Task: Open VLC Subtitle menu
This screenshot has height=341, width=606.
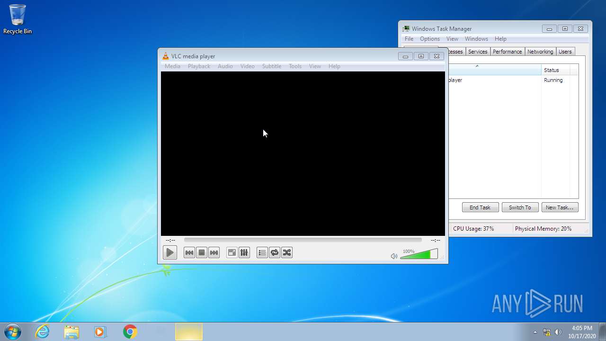Action: pyautogui.click(x=272, y=66)
